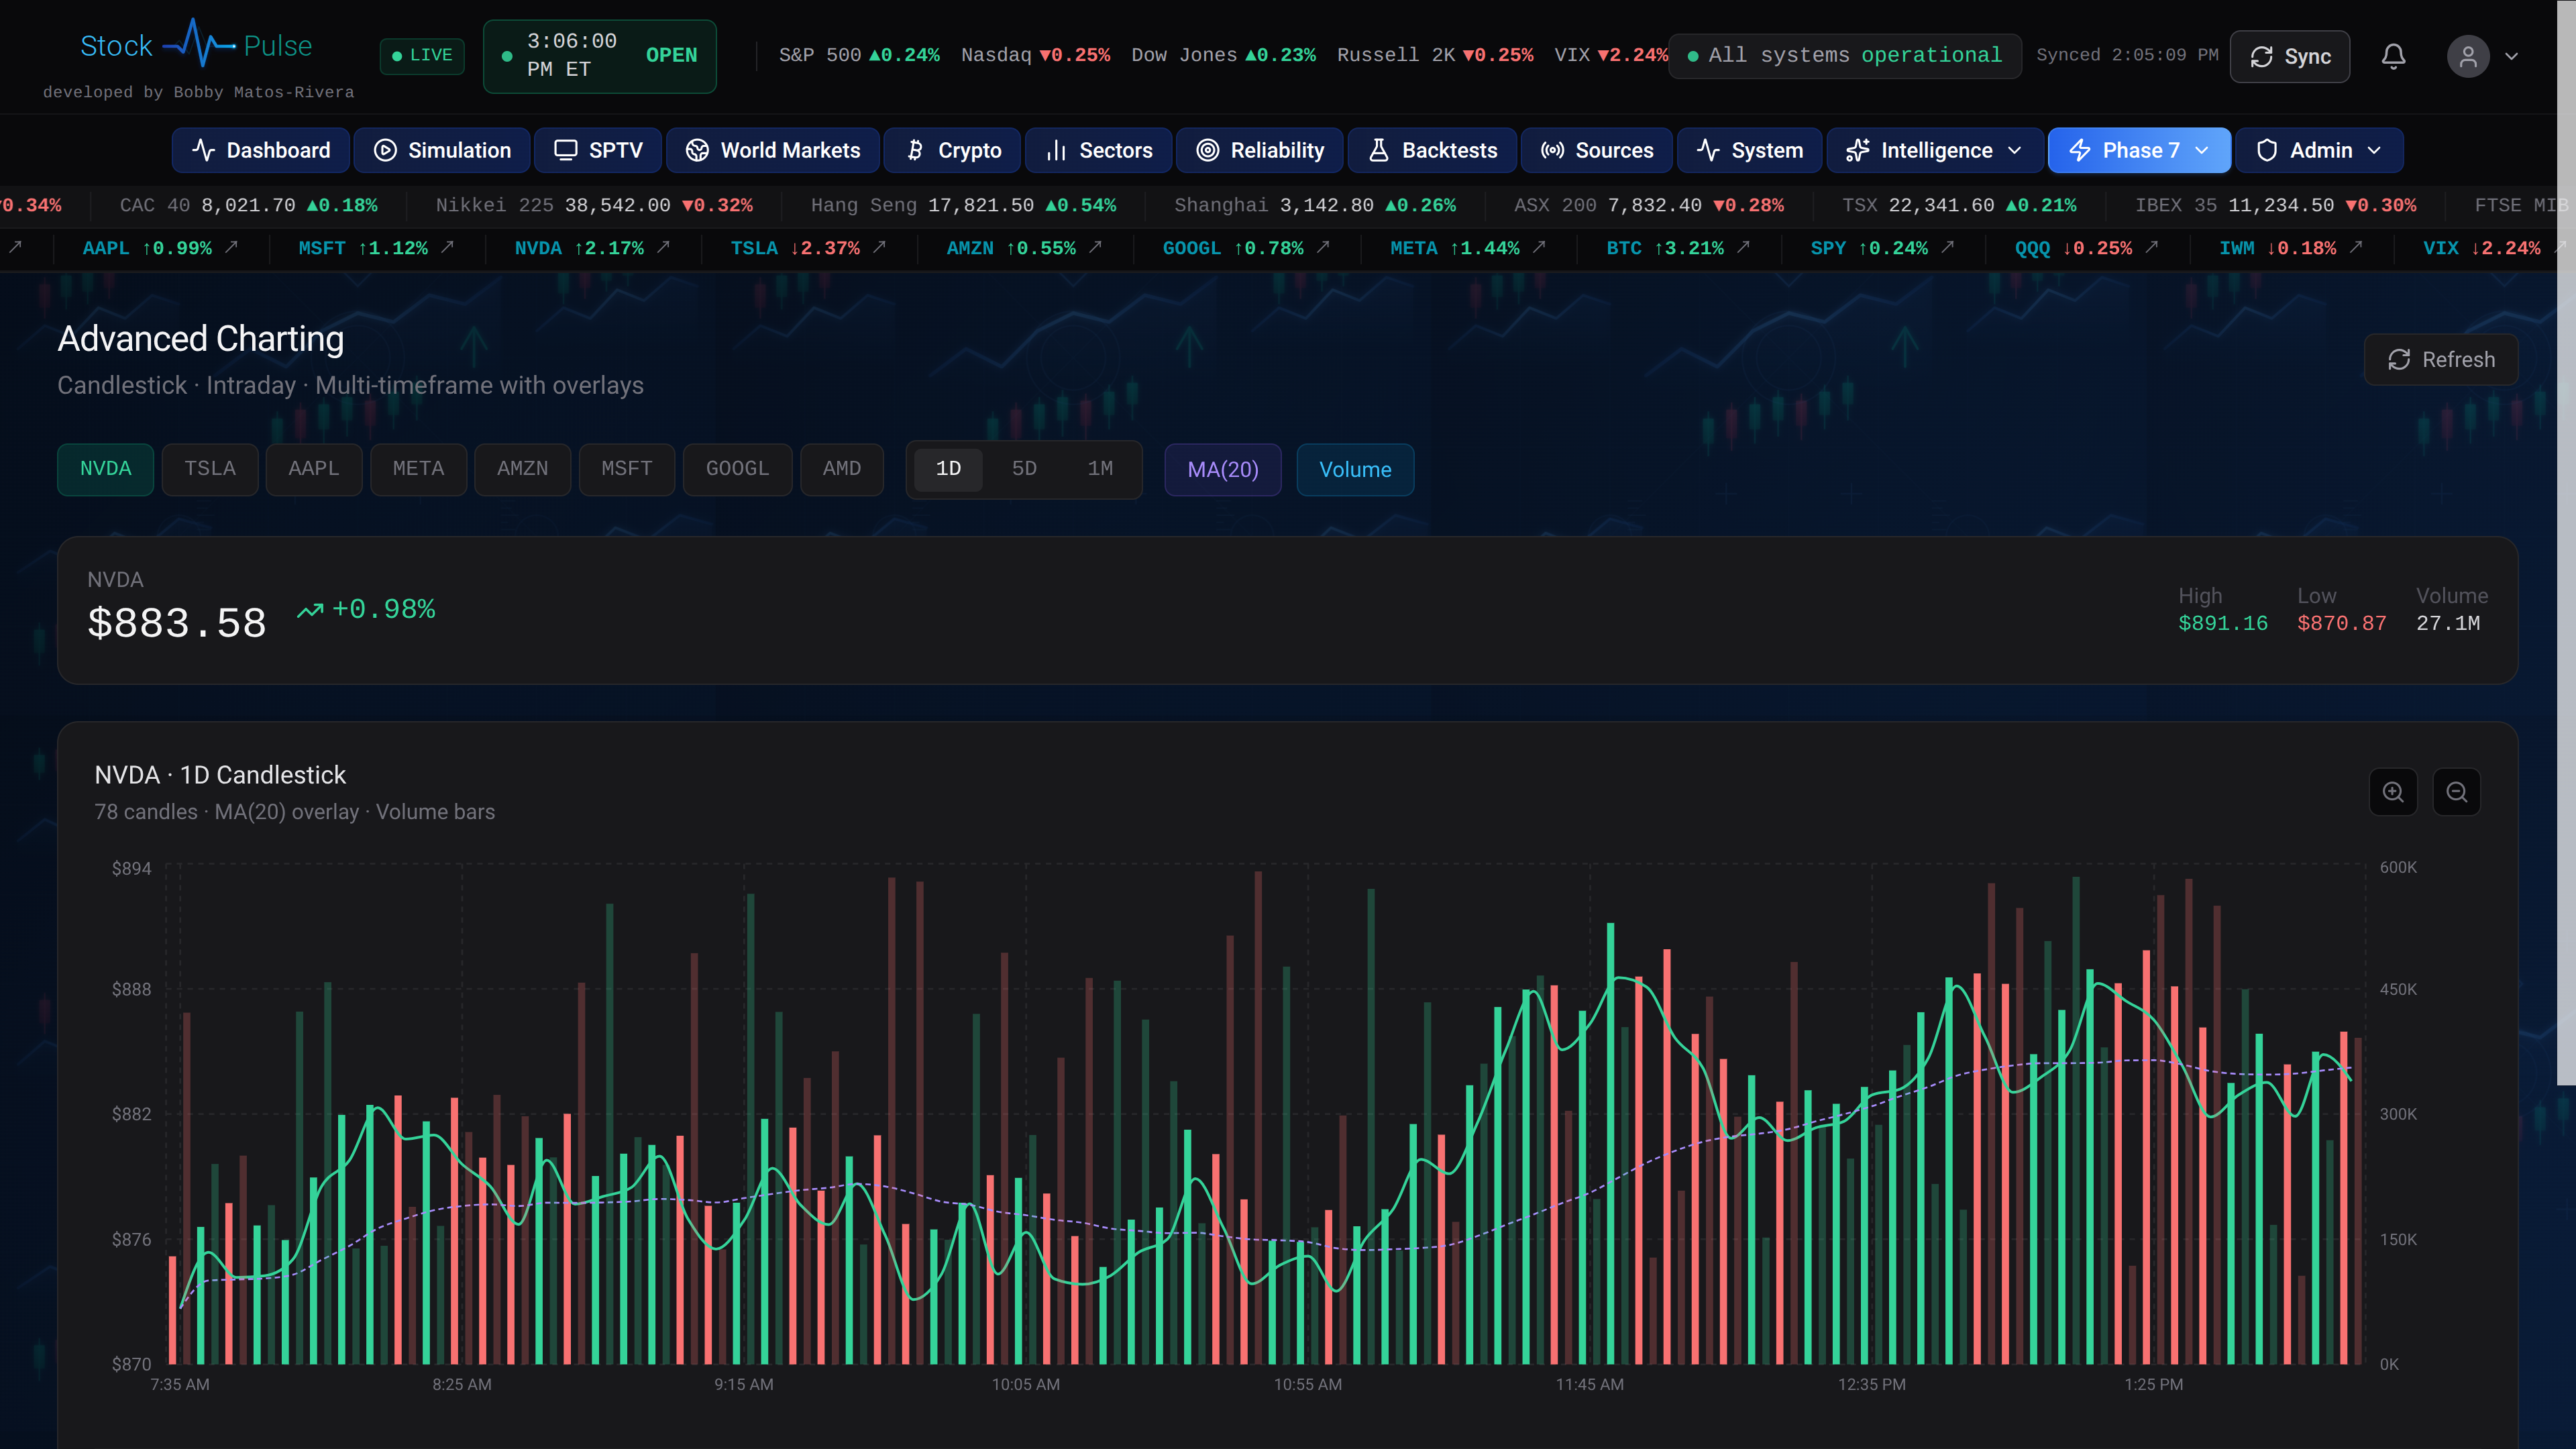Click the Volume 27.1M value

2448,623
